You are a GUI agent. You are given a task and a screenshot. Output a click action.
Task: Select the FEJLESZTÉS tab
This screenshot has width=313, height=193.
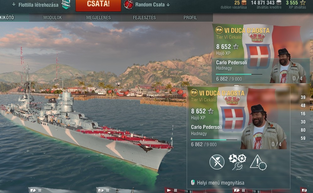coord(144,18)
